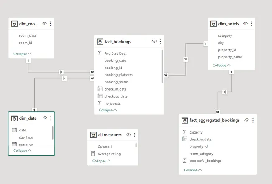Toggle visibility of all measures table

[x=128, y=135]
